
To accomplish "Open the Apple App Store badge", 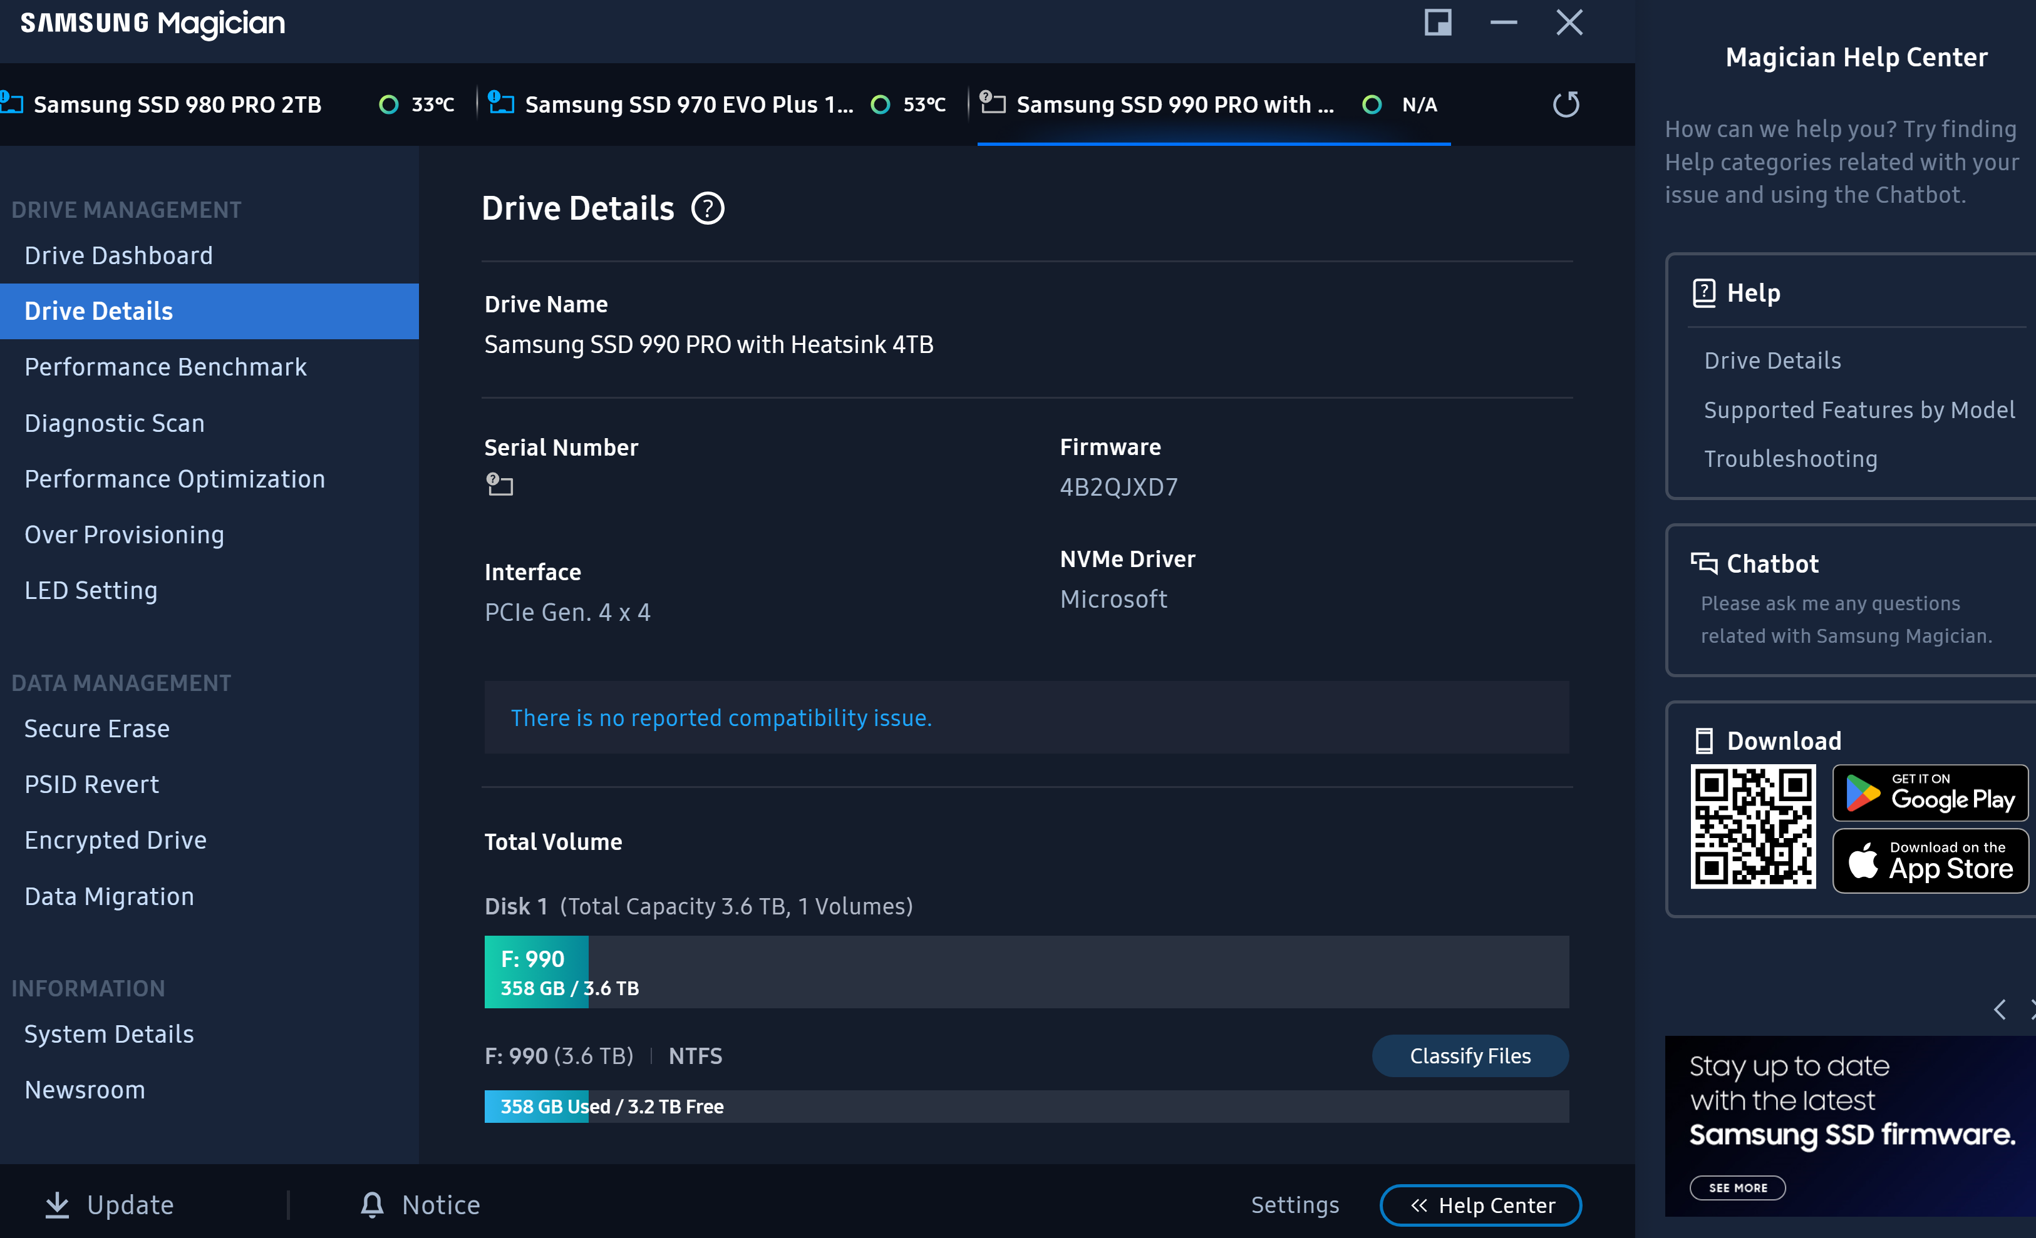I will point(1930,861).
